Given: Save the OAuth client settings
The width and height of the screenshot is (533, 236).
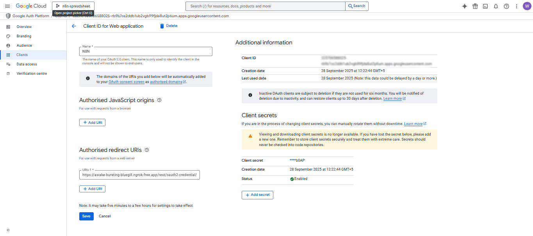Looking at the screenshot, I should pyautogui.click(x=86, y=216).
